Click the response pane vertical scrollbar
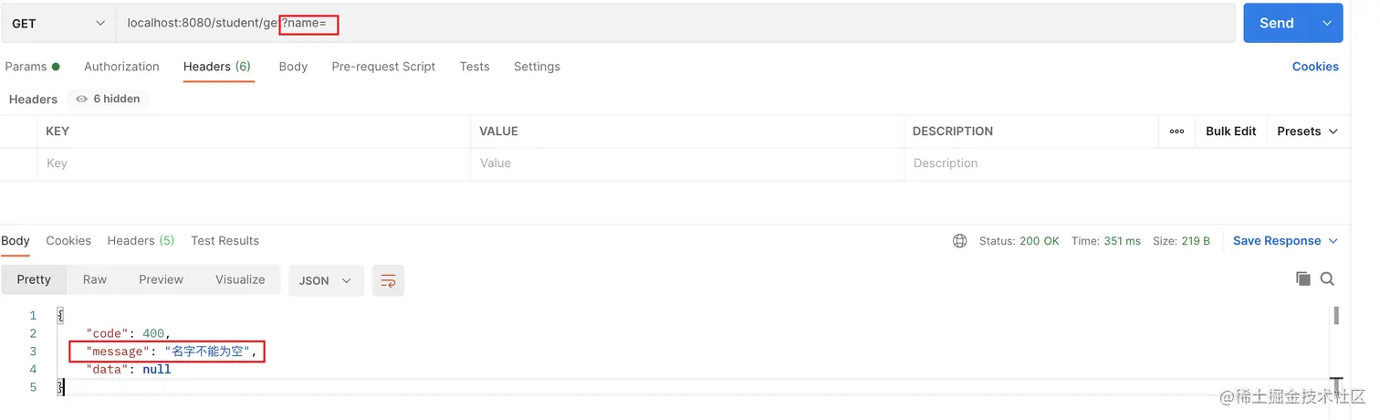Screen dimensions: 1380x420 pos(1336,316)
